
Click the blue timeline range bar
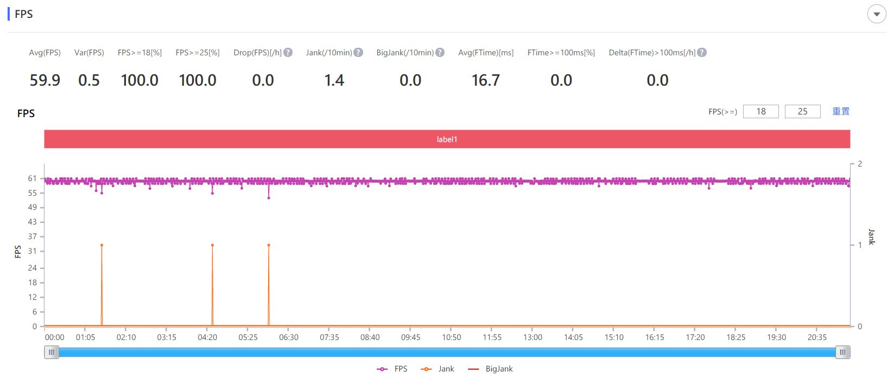tap(447, 353)
